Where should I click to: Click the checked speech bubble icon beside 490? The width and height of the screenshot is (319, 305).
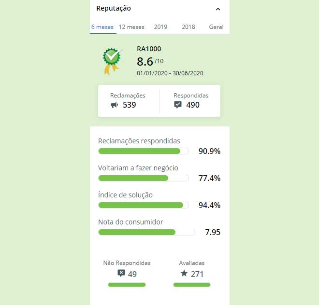click(178, 105)
